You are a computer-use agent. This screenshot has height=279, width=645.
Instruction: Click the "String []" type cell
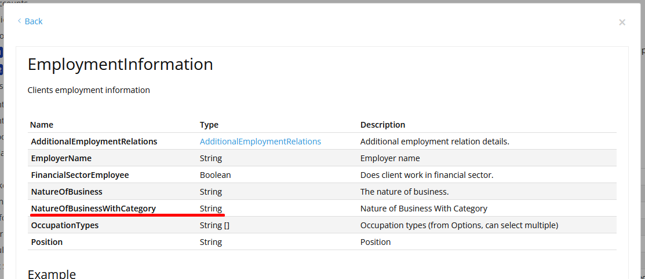[214, 225]
